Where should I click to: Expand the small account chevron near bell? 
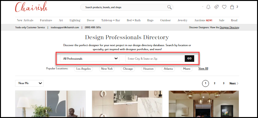coord(203,7)
